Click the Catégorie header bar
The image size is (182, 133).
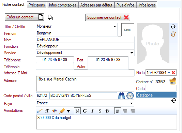[156, 95]
